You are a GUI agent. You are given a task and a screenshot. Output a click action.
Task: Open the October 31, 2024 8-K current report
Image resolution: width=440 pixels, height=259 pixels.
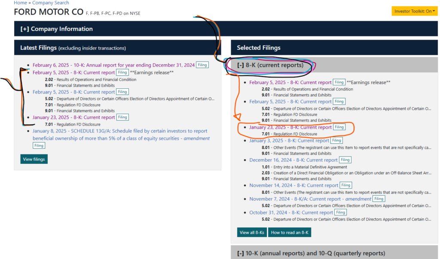click(x=291, y=213)
